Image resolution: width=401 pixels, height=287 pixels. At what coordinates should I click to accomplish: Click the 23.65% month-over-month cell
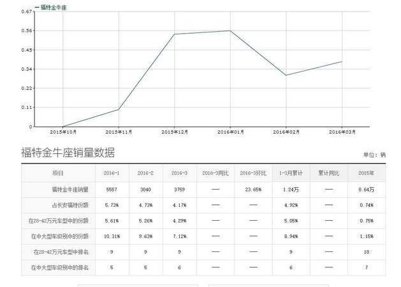click(x=253, y=190)
